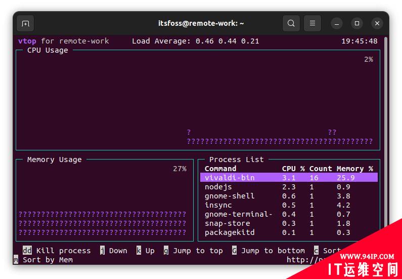This screenshot has height=279, width=402.
Task: Click vivaldi-bin memory value 25.9
Action: (x=345, y=178)
